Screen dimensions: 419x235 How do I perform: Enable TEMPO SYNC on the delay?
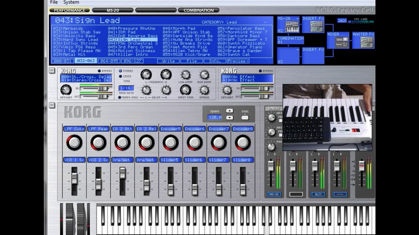(120, 97)
